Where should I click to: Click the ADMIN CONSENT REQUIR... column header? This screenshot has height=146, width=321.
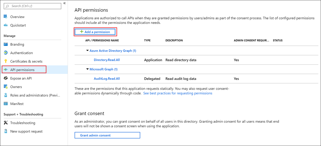pos(252,40)
